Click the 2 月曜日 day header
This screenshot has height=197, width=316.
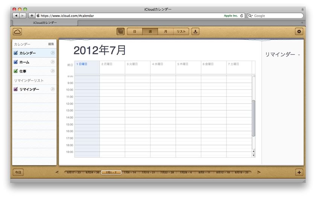(107, 64)
